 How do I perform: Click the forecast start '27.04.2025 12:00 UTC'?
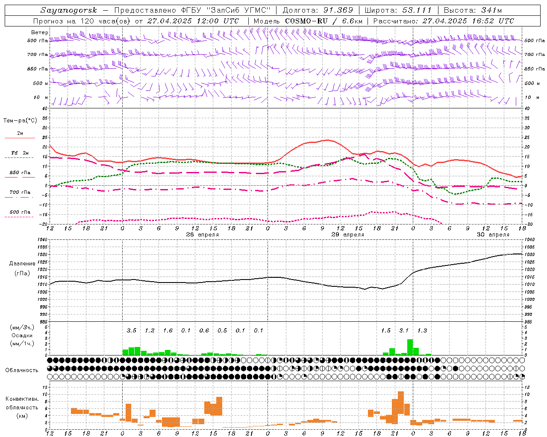pyautogui.click(x=193, y=20)
